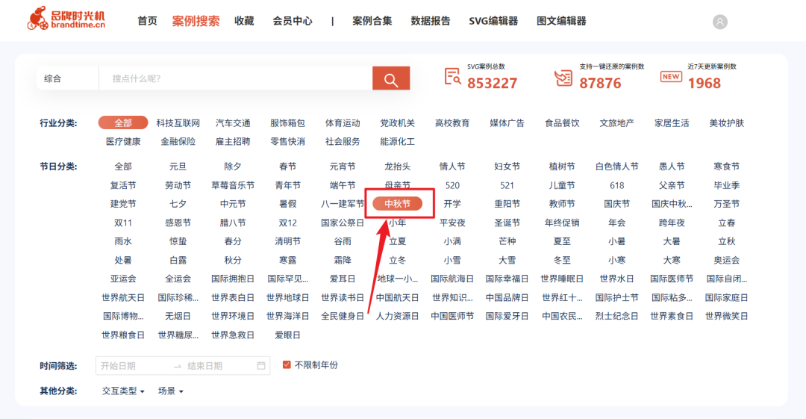Open the 综合 search type dropdown
The image size is (806, 419).
pyautogui.click(x=67, y=78)
